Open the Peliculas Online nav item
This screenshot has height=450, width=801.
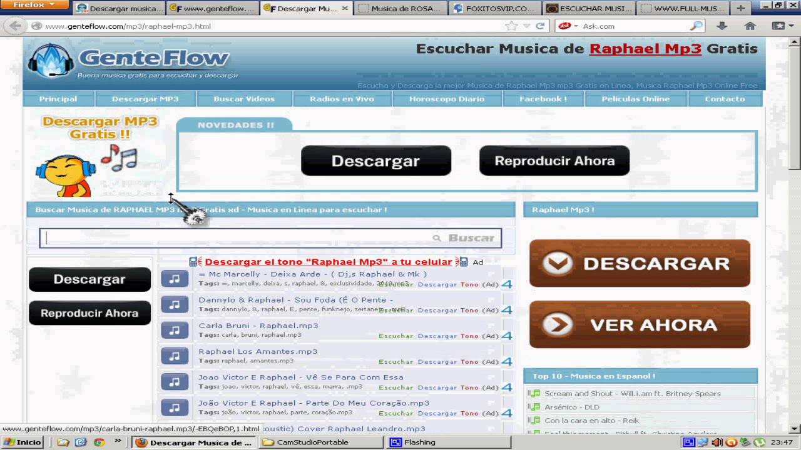[636, 99]
